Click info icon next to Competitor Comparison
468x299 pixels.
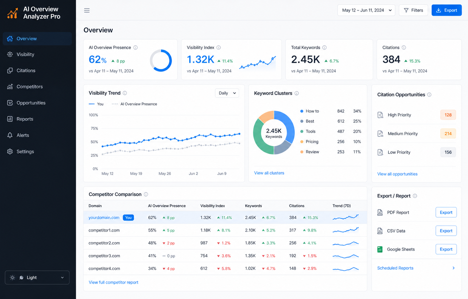pyautogui.click(x=146, y=194)
